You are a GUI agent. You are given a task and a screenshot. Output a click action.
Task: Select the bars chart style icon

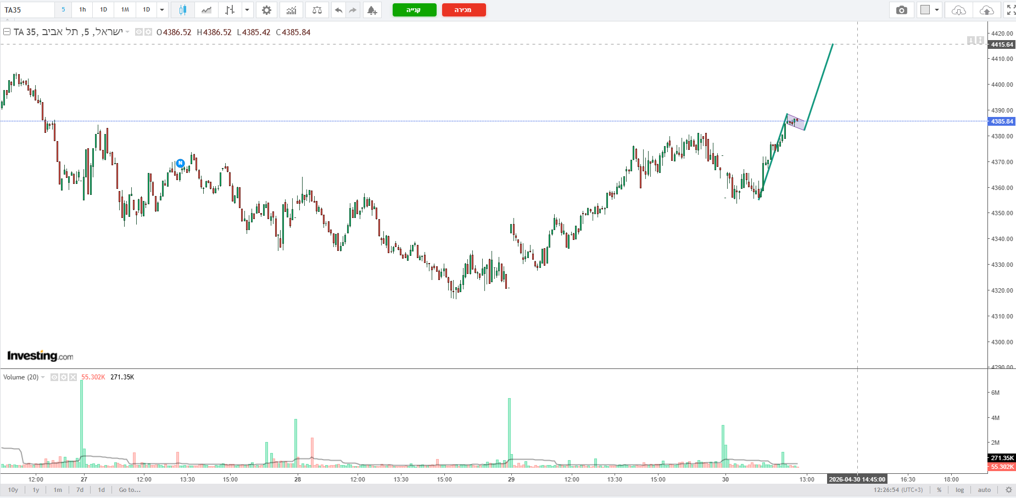tap(230, 10)
